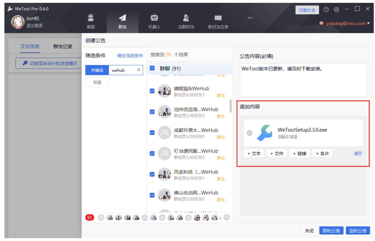Switch to the 正在发送 tab

30,46
